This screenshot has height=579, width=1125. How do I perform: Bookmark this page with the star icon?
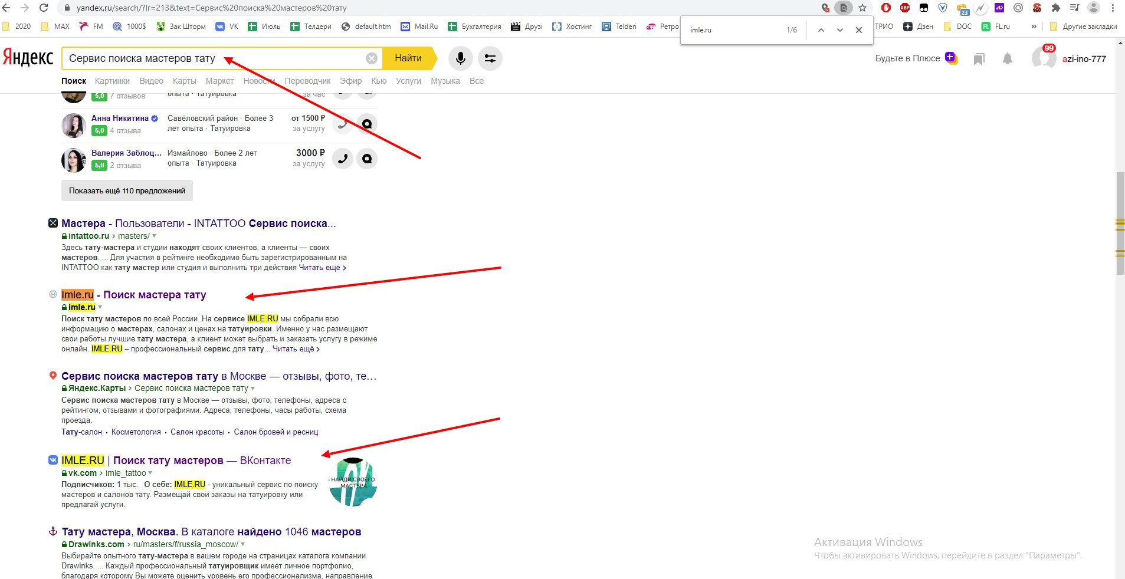click(x=862, y=8)
